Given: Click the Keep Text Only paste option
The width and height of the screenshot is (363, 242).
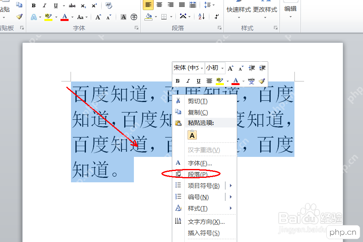Looking at the screenshot, I should (192, 135).
